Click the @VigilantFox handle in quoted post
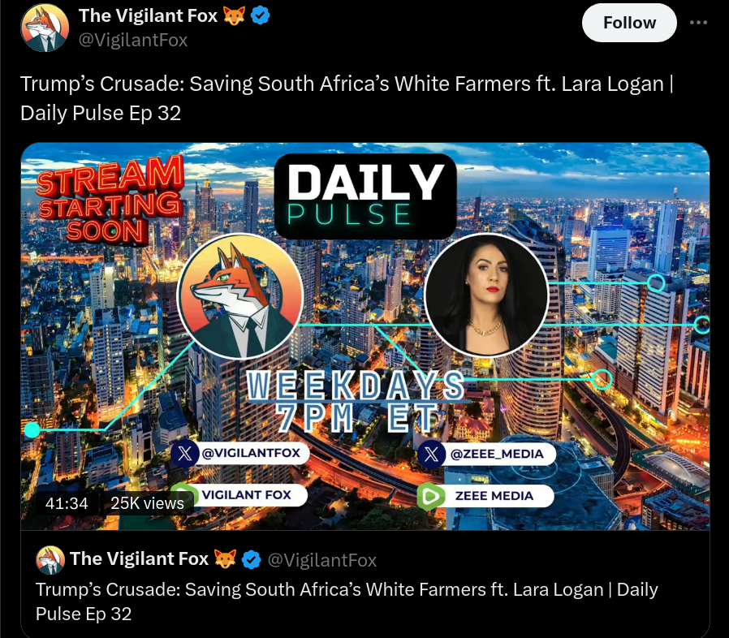This screenshot has height=638, width=729. (x=321, y=560)
